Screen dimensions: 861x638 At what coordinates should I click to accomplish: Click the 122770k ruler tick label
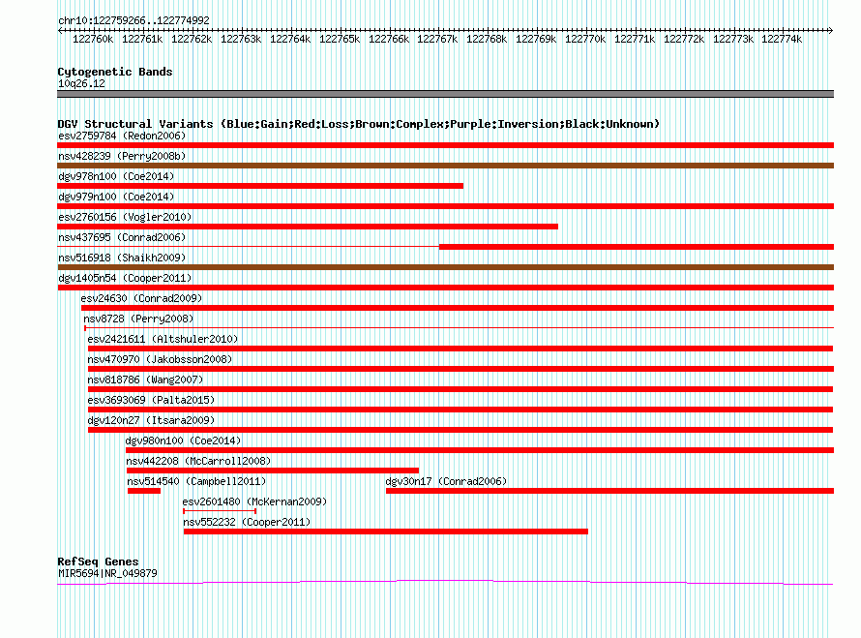point(584,39)
